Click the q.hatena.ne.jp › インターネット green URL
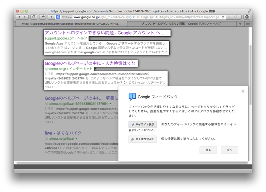The width and height of the screenshot is (266, 192). click(68, 69)
